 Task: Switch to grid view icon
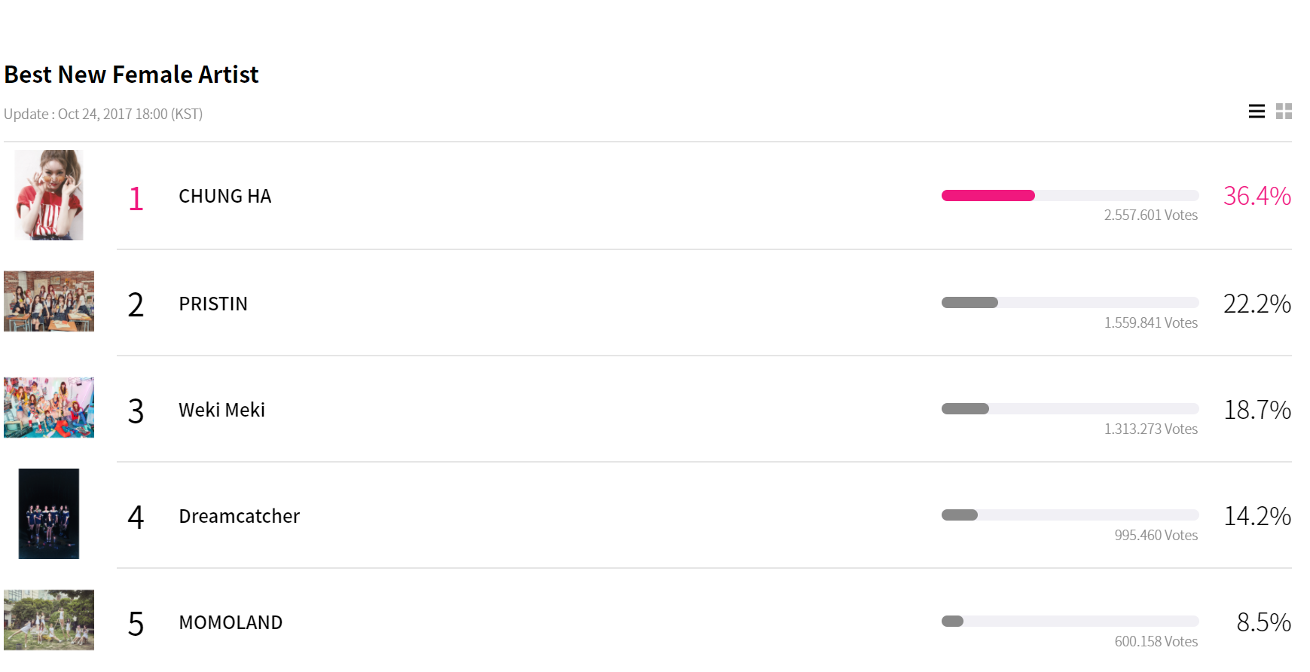[1284, 111]
